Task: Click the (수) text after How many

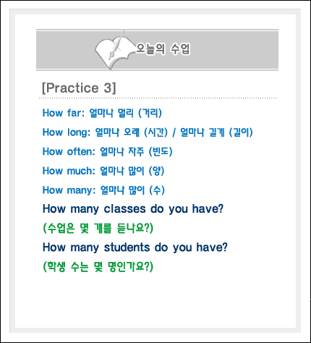Action: point(157,190)
